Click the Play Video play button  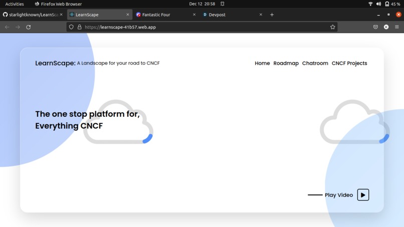pos(363,195)
